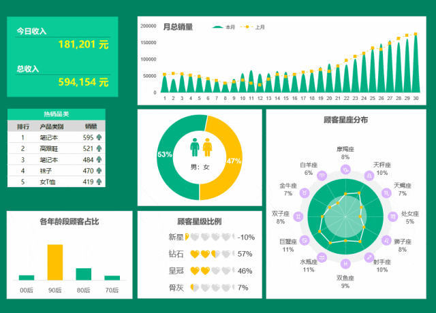Click the Sagittarius (射手座) arrow icon
The height and width of the screenshot is (313, 436).
369,258
